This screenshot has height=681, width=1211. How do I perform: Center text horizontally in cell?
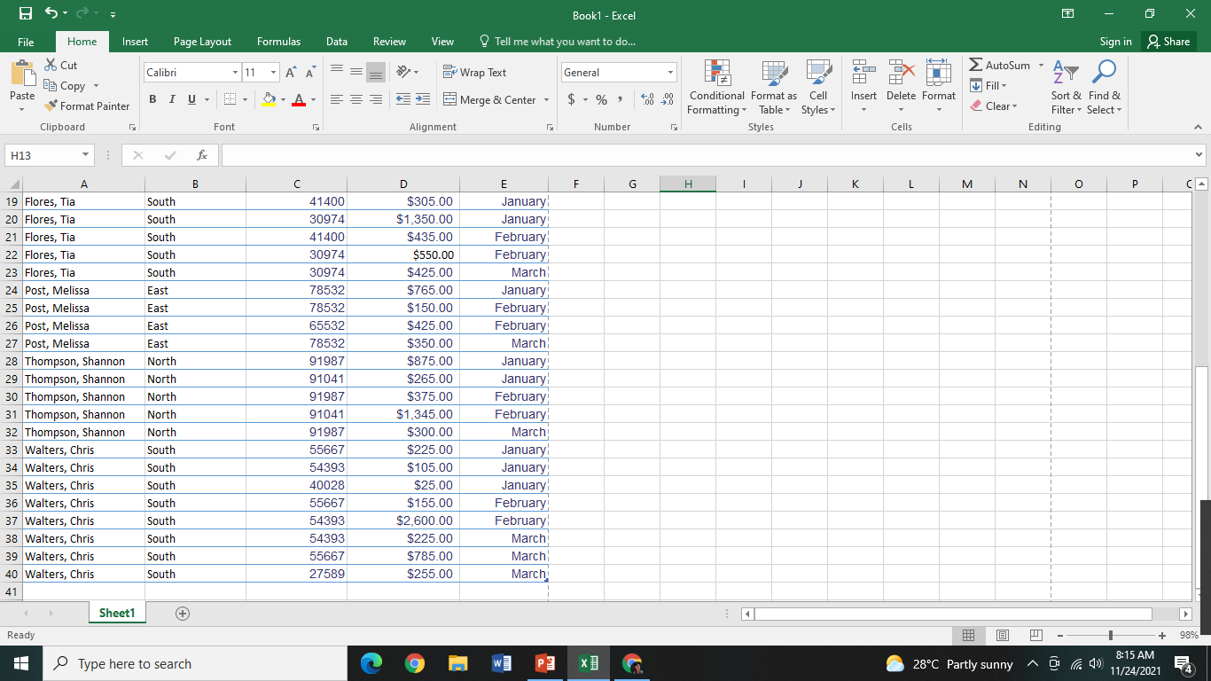(356, 100)
